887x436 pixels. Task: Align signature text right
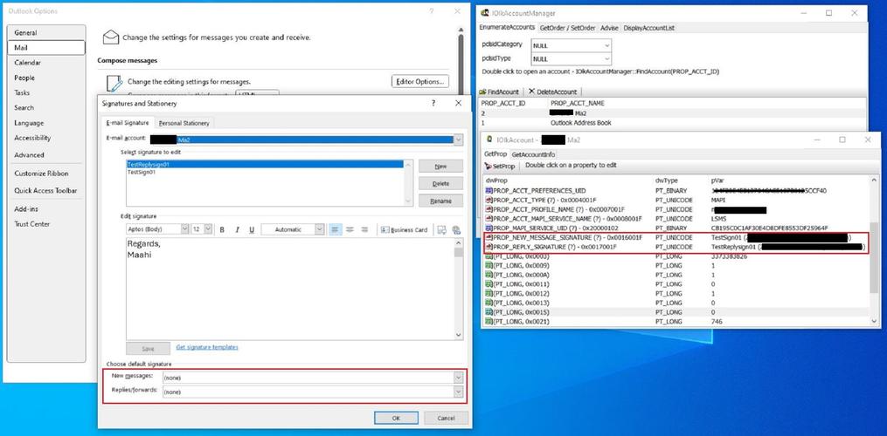[x=364, y=230]
